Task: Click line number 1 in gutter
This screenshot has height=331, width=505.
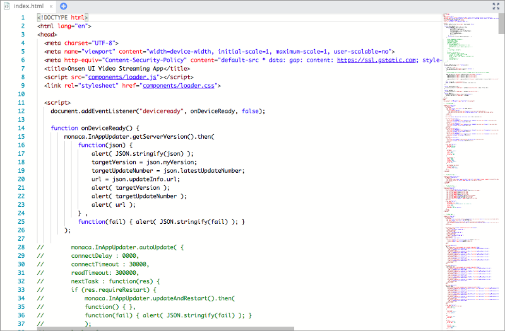Action: point(23,18)
